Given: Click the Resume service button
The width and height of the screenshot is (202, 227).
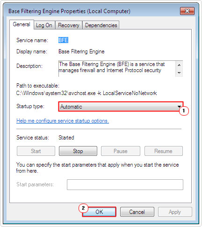Looking at the screenshot, I should click(163, 151).
